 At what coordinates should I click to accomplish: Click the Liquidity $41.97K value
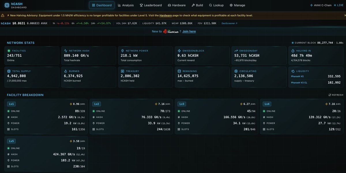(161, 23)
